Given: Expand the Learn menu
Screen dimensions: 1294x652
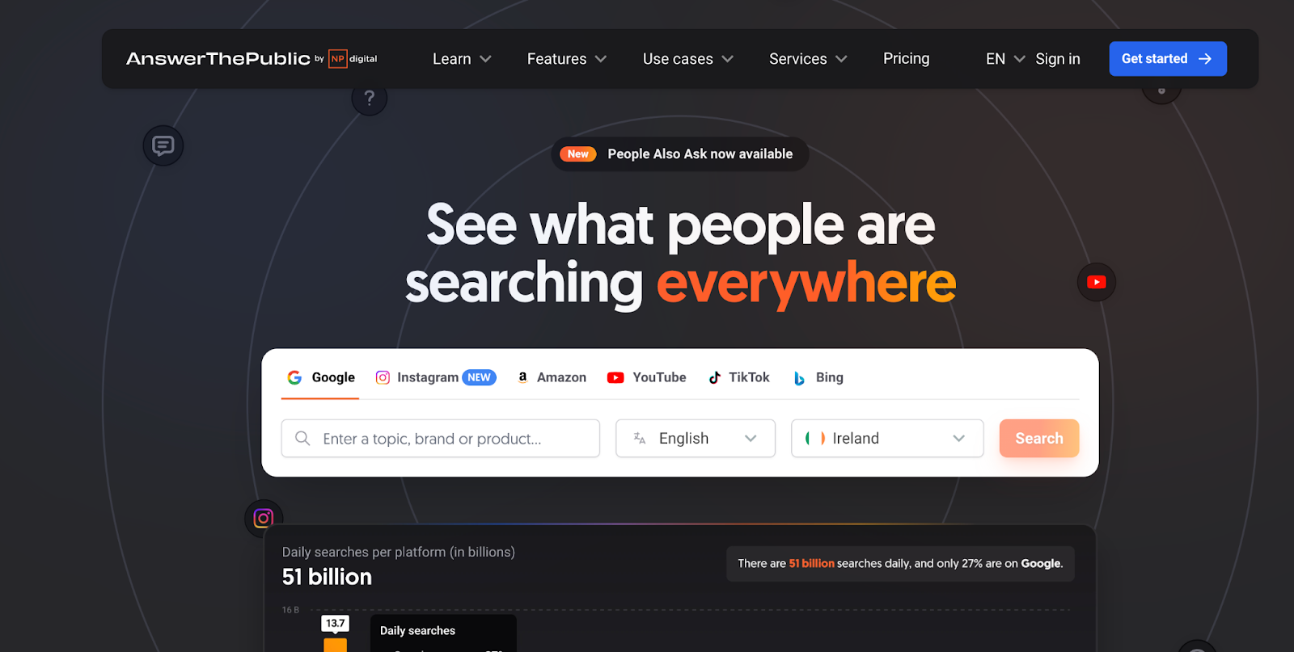Looking at the screenshot, I should click(x=462, y=59).
